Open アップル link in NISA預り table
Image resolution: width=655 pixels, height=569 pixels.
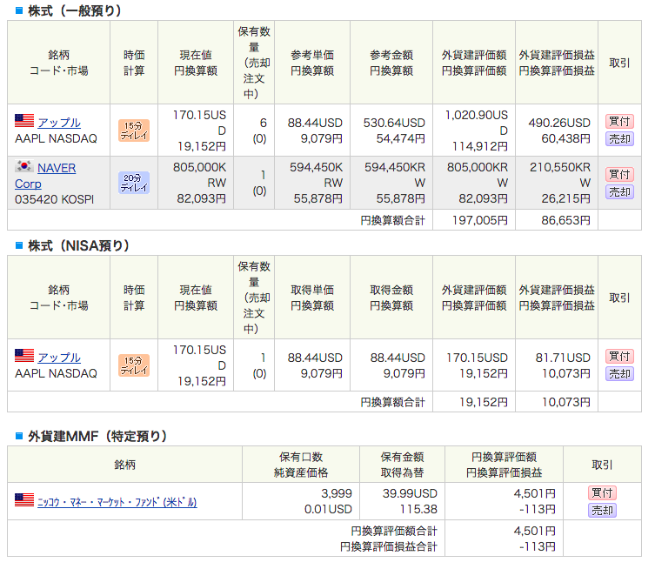[x=59, y=358]
